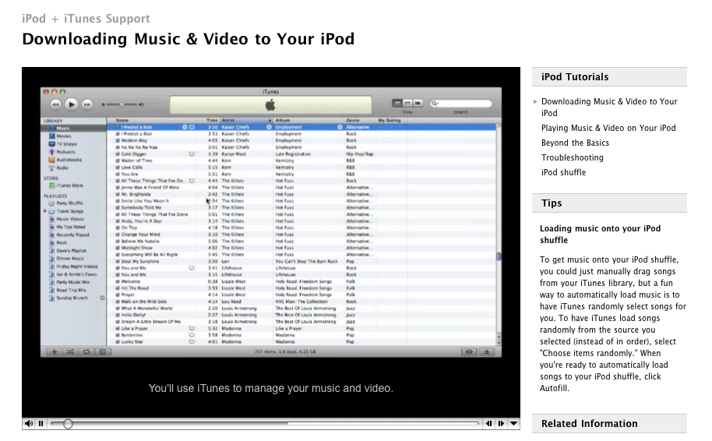Step forward one frame in video
This screenshot has width=712, height=441.
click(x=501, y=424)
